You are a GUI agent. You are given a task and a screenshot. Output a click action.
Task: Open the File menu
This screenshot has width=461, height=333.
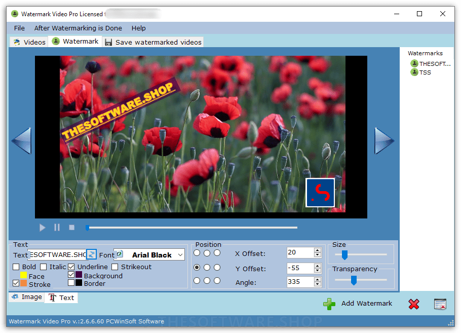[19, 28]
